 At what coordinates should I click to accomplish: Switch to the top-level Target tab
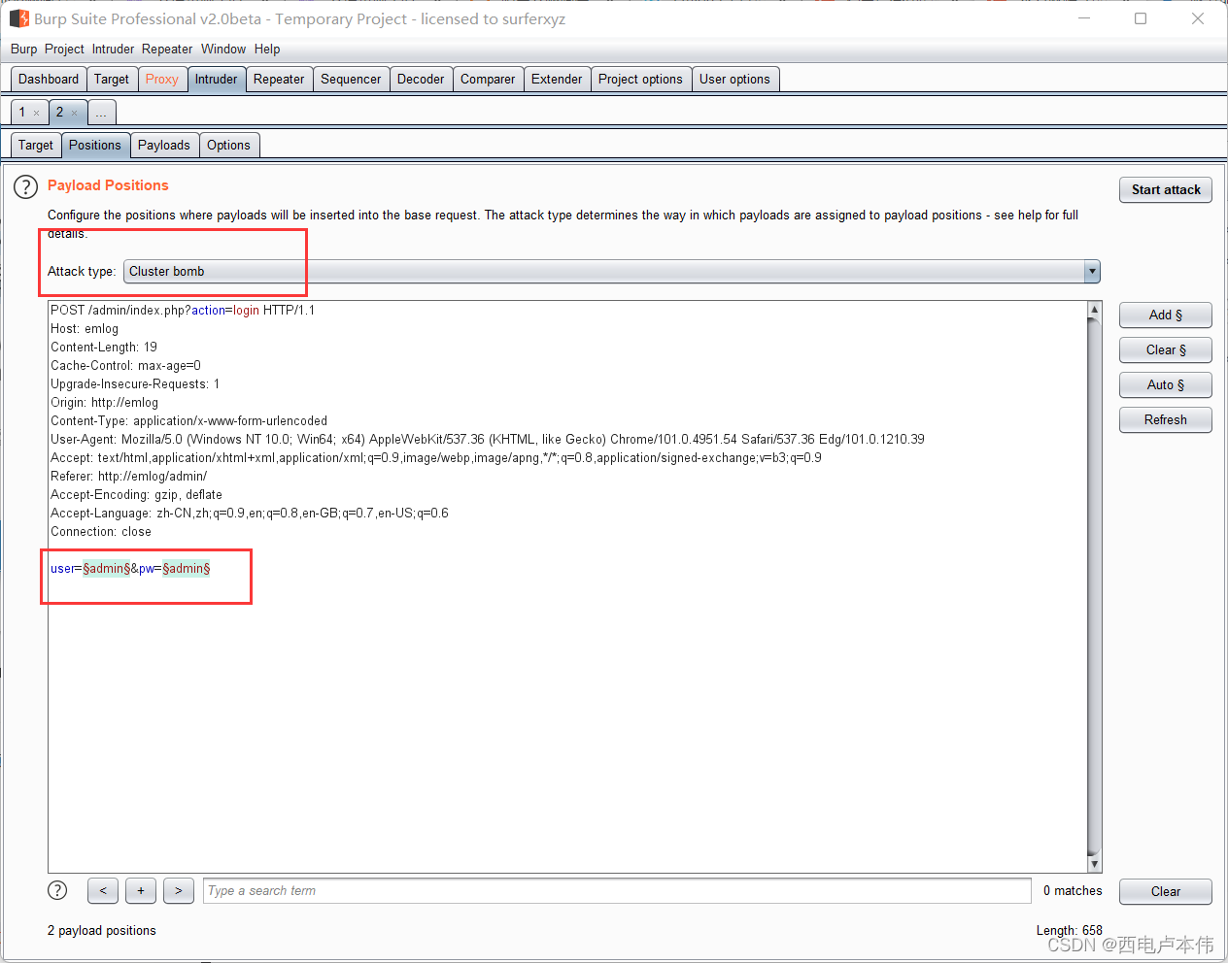[x=112, y=80]
